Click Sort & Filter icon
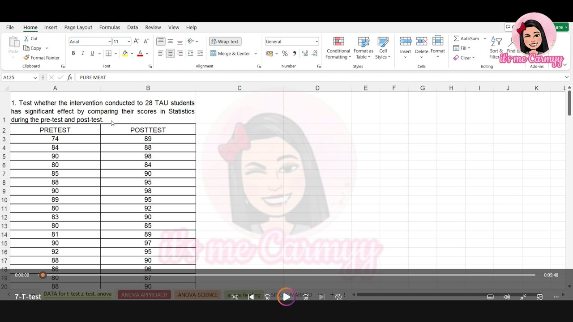573x322 pixels. click(496, 42)
